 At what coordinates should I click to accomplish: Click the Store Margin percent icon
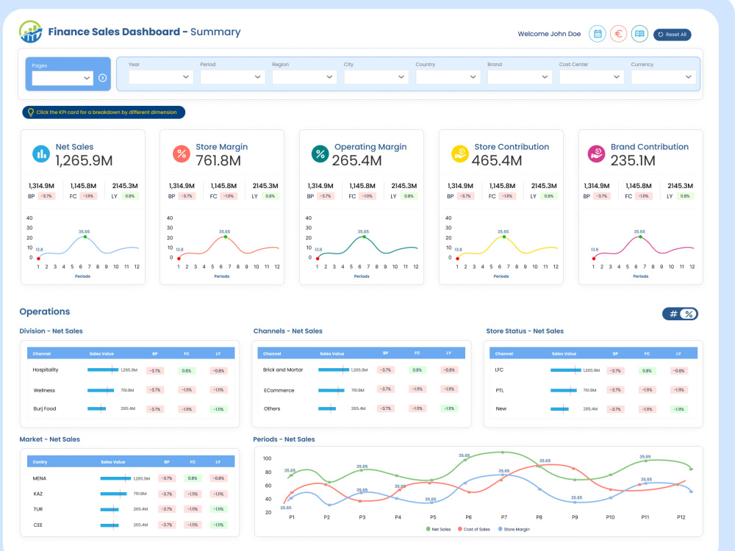[182, 154]
